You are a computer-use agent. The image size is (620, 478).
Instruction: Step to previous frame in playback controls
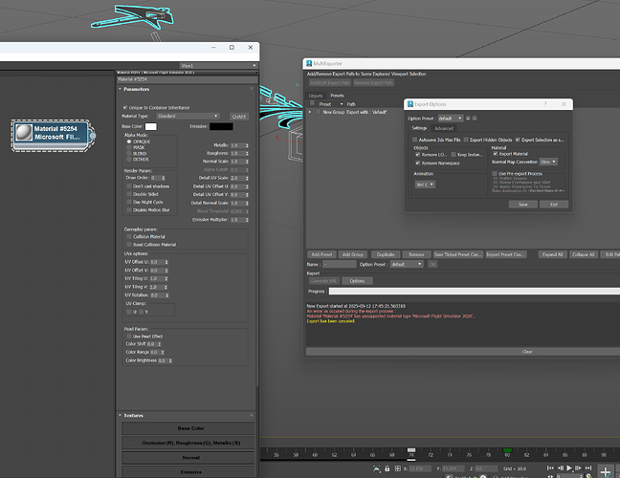click(560, 467)
